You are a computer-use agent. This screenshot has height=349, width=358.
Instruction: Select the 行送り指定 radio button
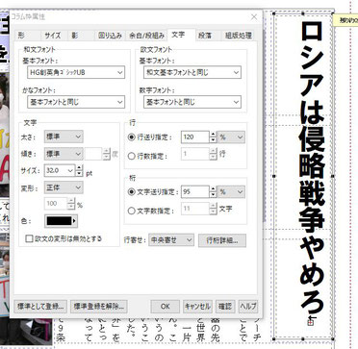(131, 137)
